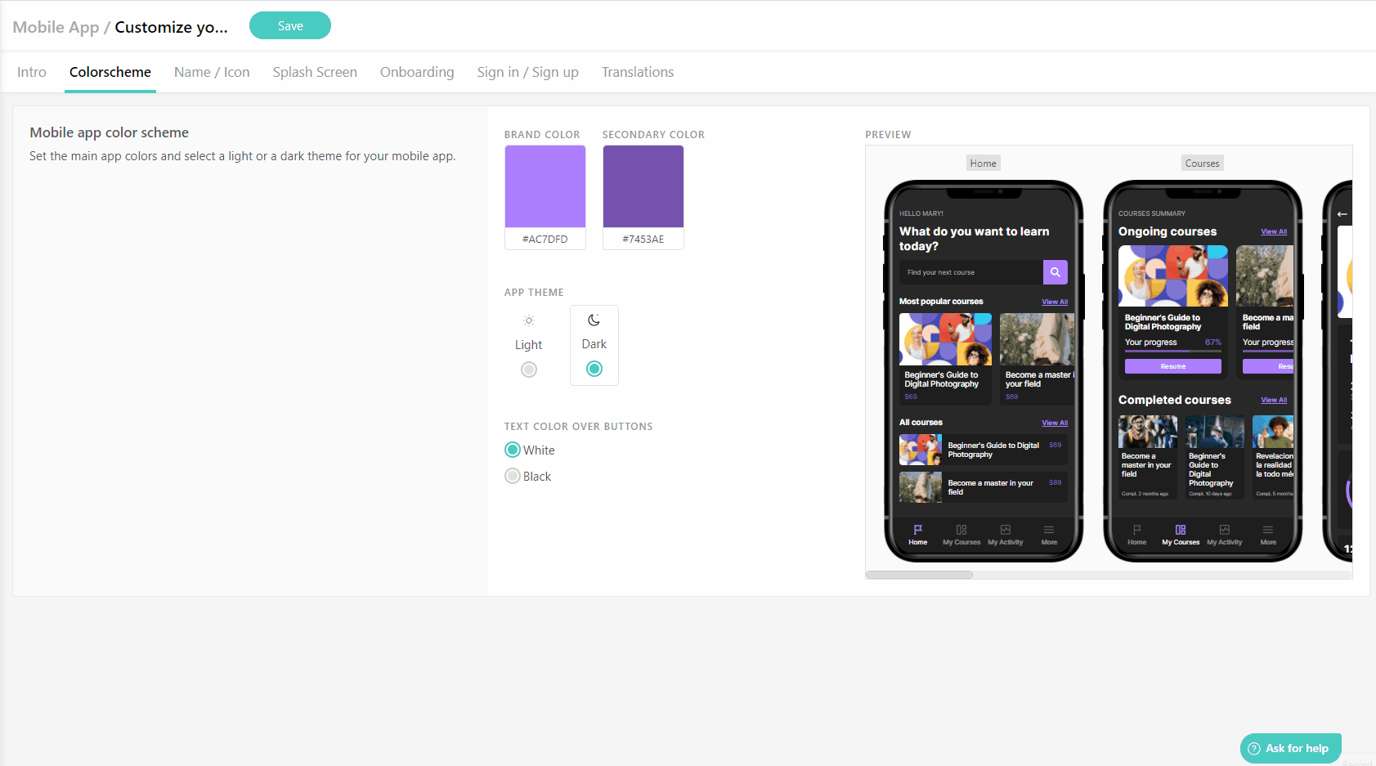Click the 67% progress bar on ongoing course
1376x766 pixels.
tap(1173, 351)
